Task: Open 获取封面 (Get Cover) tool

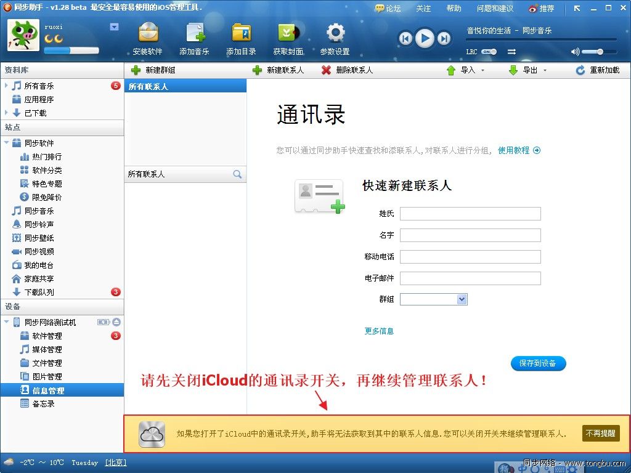Action: pos(287,35)
